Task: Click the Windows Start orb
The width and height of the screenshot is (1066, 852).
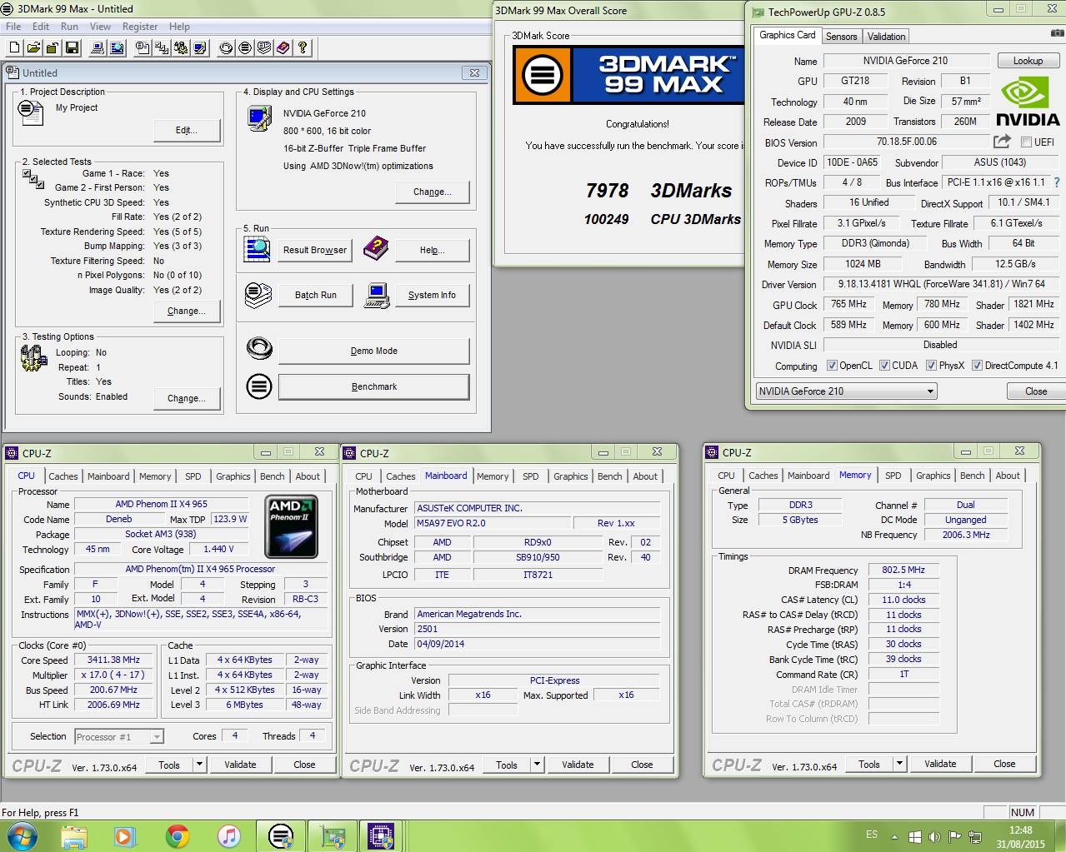Action: click(x=22, y=835)
